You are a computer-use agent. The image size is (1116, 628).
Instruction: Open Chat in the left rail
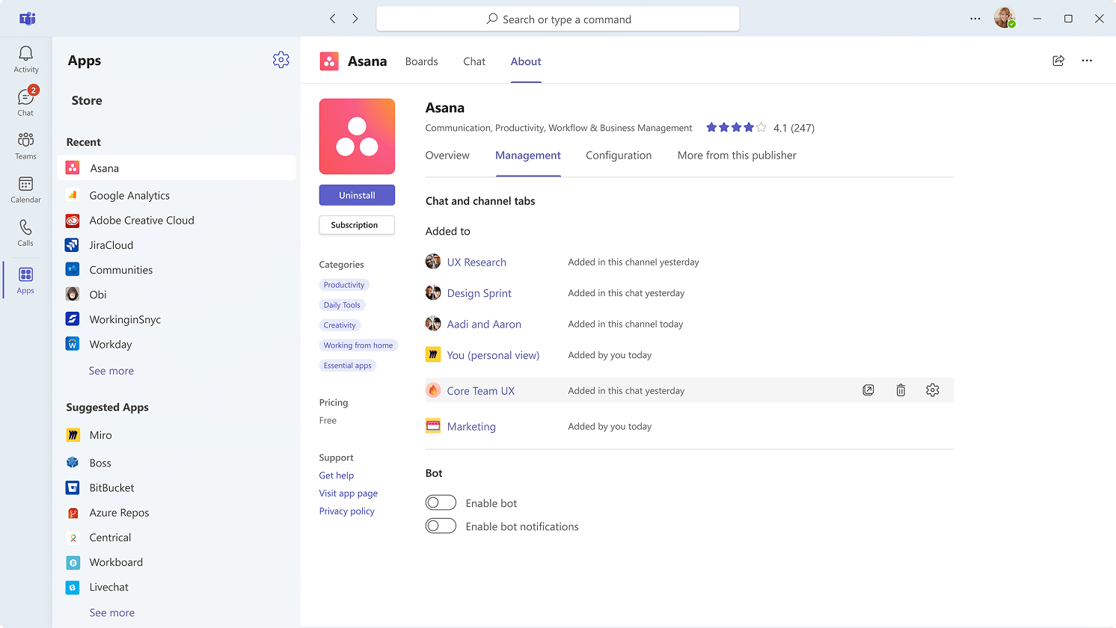[25, 102]
